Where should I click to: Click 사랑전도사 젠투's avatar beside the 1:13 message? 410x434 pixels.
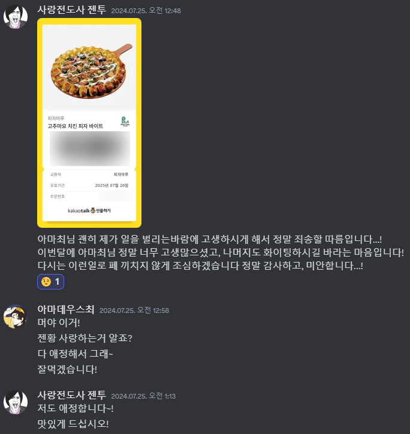coord(16,402)
